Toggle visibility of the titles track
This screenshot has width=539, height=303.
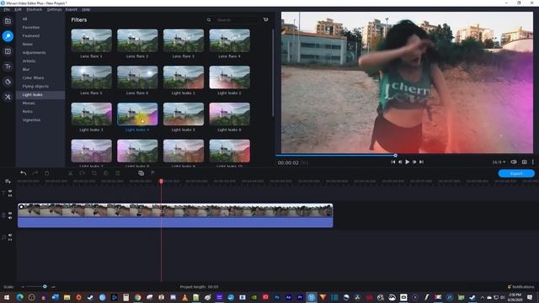click(10, 191)
